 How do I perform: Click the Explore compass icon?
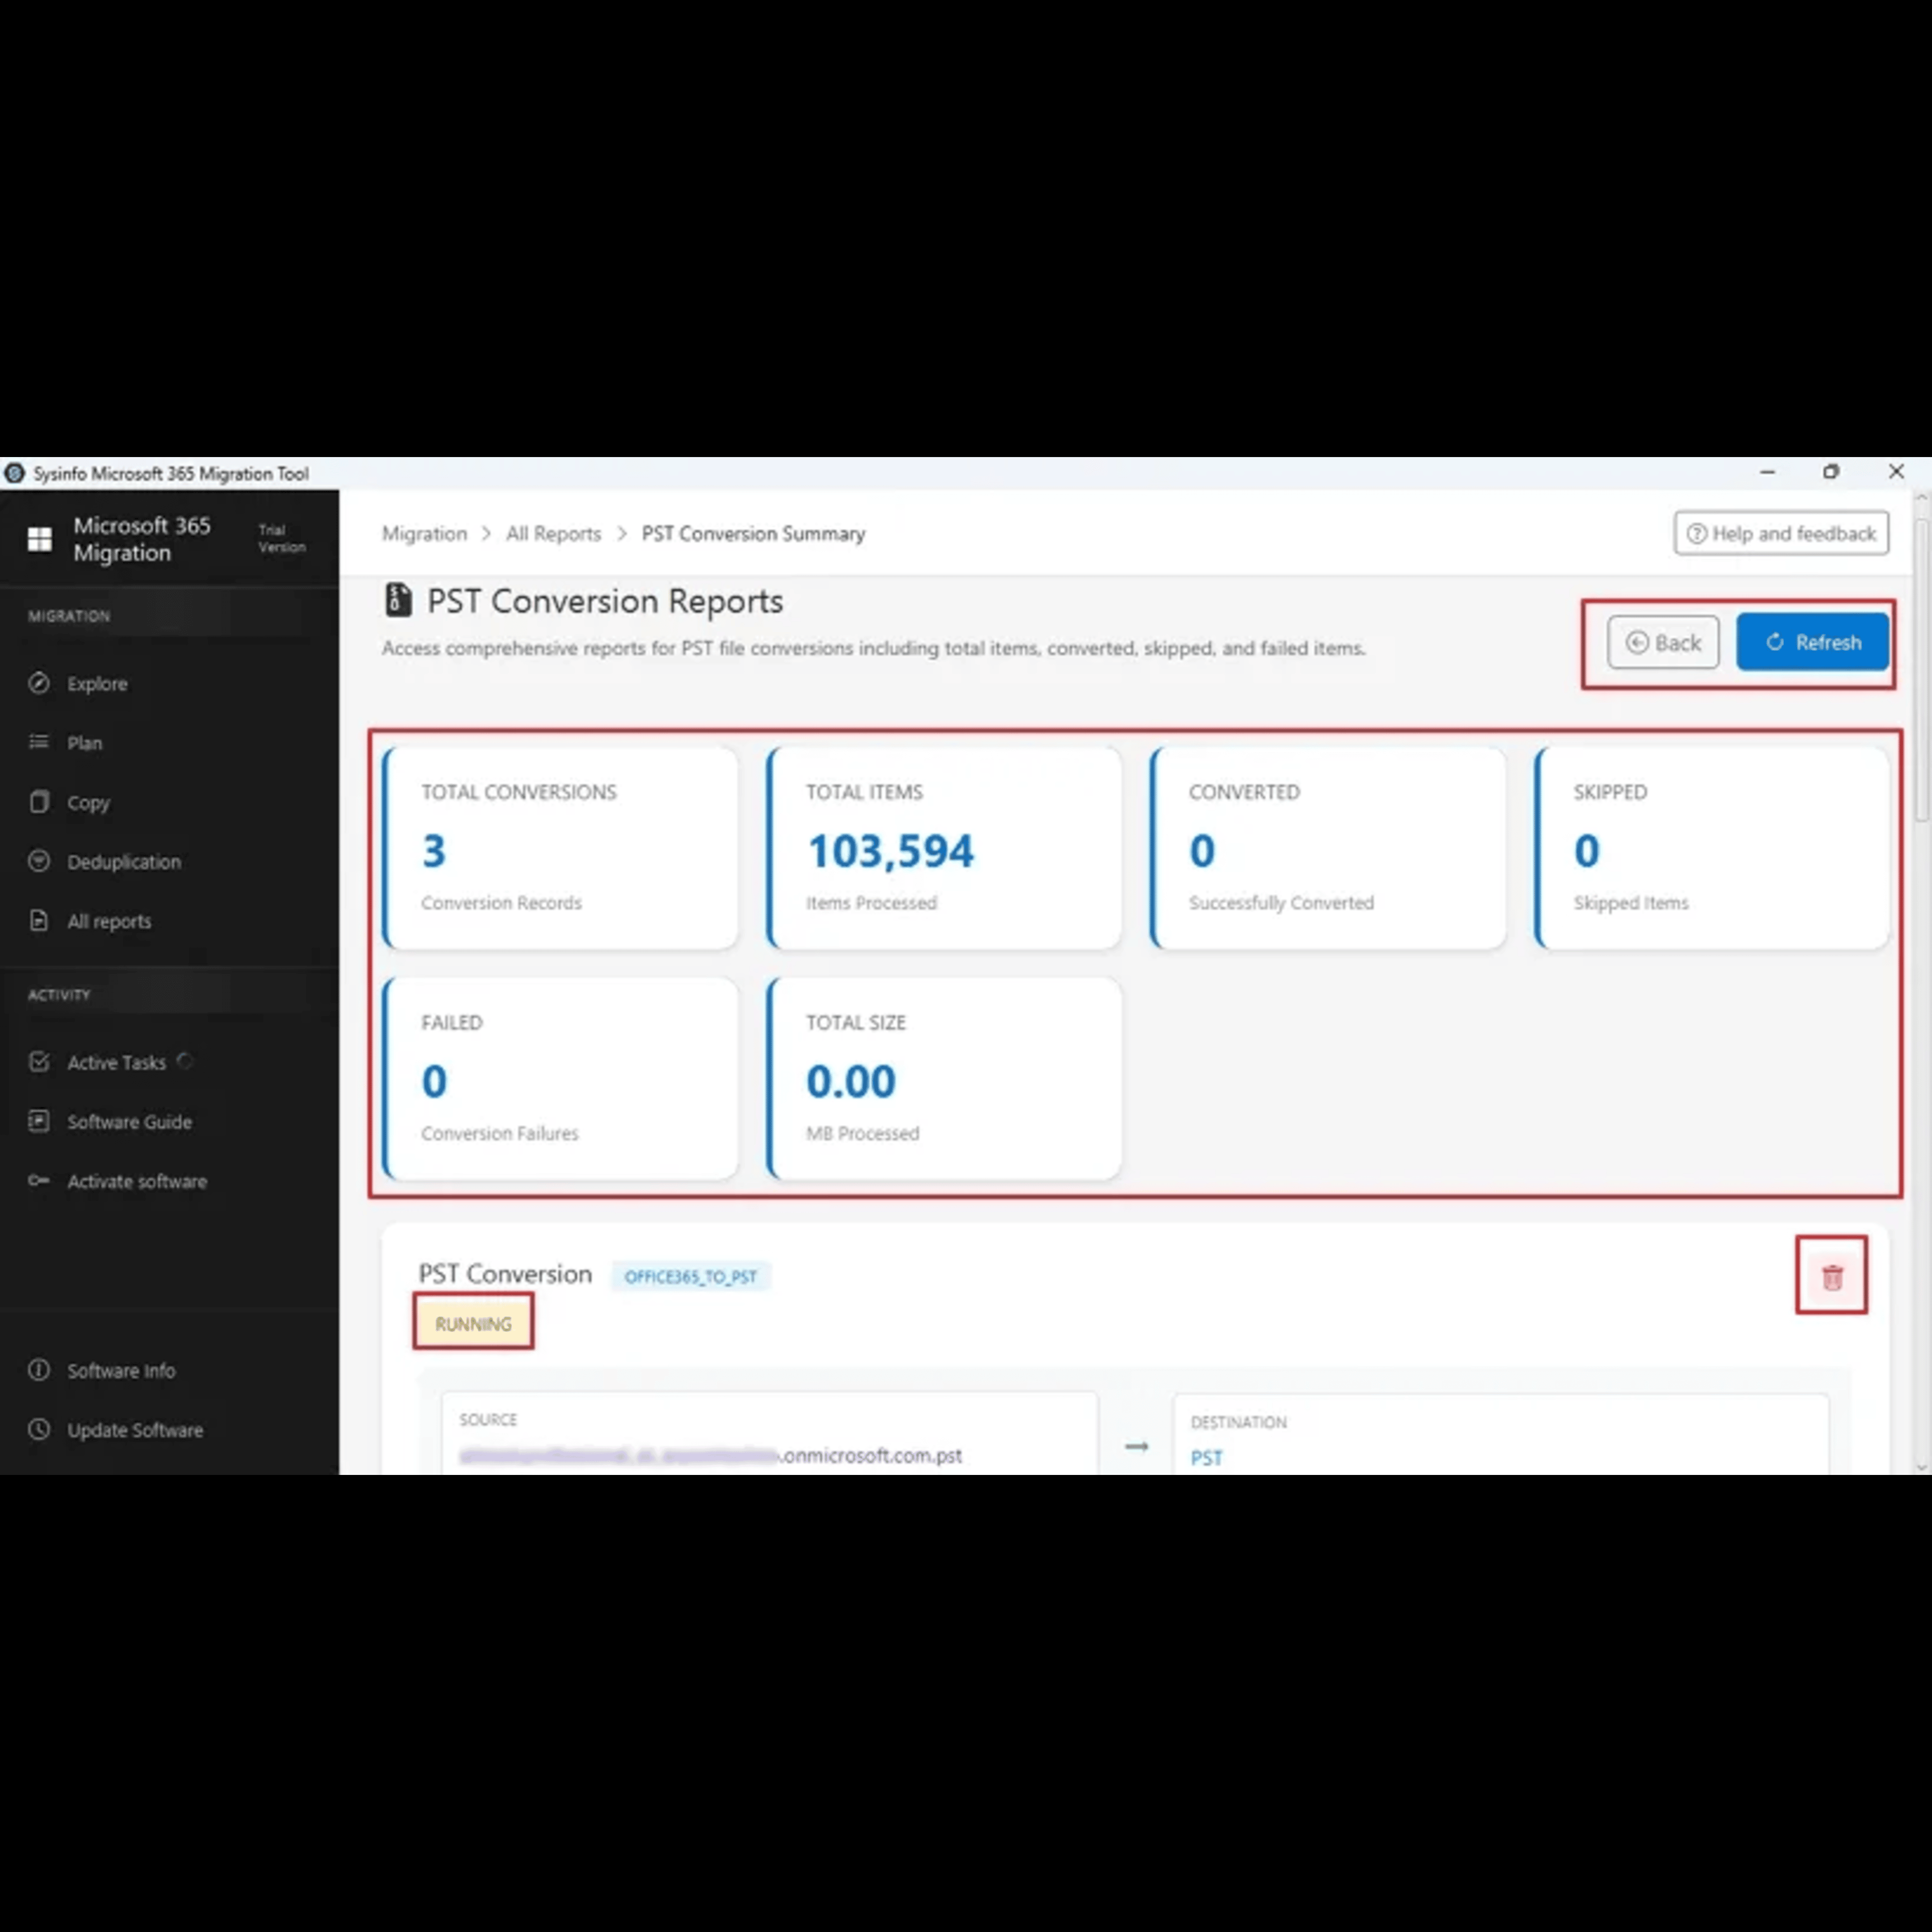[39, 683]
